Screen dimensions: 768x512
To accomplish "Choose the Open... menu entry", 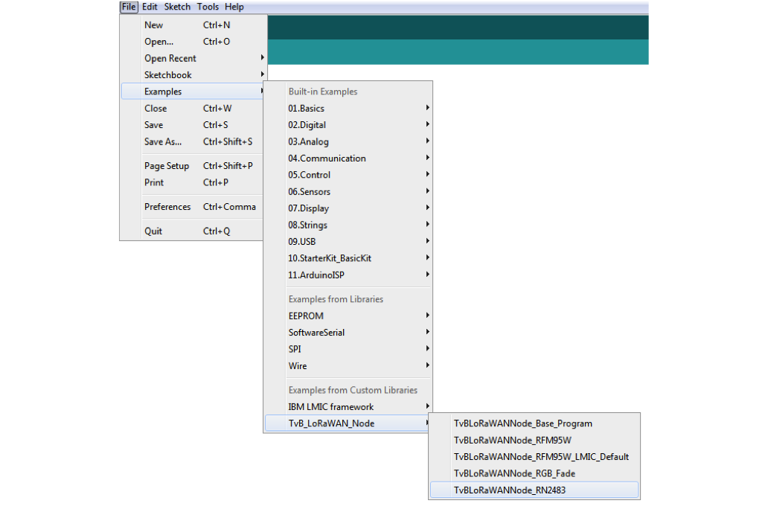I will [159, 42].
